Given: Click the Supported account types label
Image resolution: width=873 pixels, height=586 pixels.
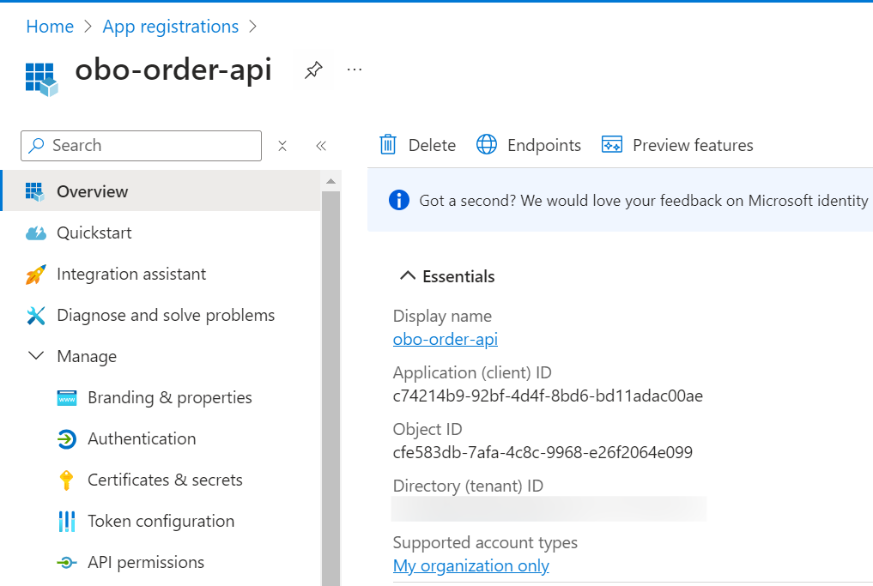Looking at the screenshot, I should [x=485, y=542].
